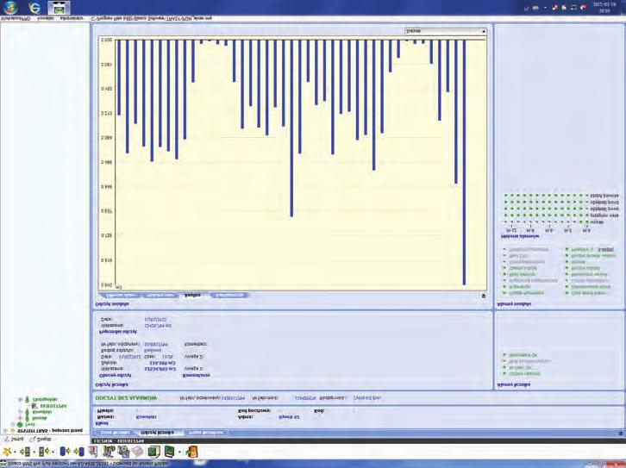The image size is (626, 468).
Task: Click the taskbar clock
Action: tap(604, 8)
